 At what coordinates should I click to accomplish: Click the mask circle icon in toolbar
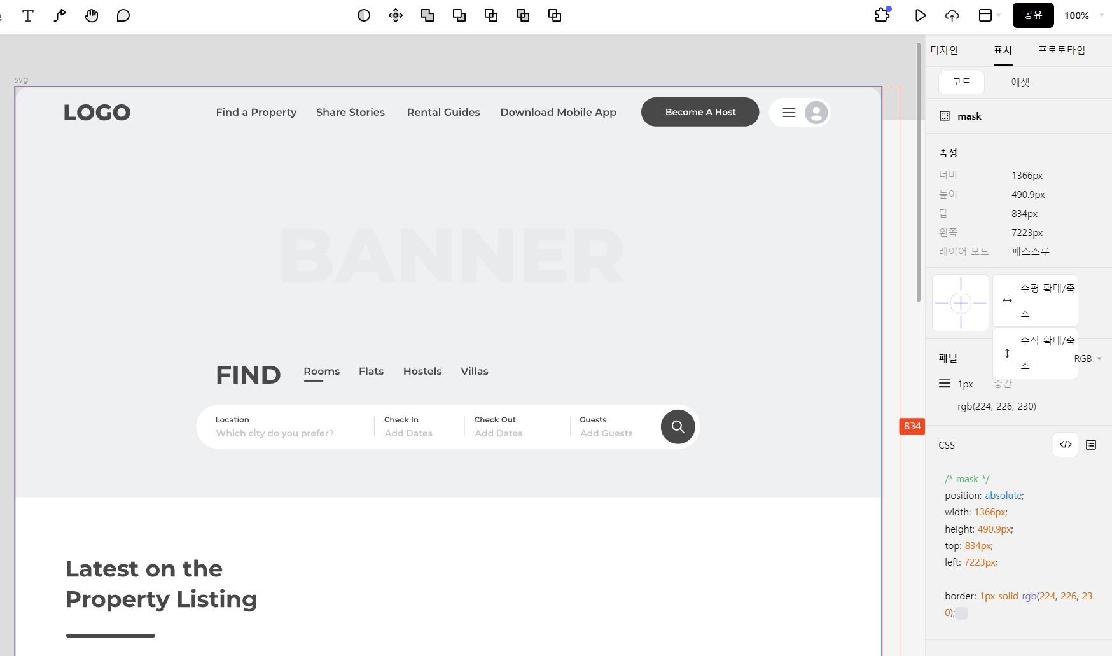click(x=364, y=15)
